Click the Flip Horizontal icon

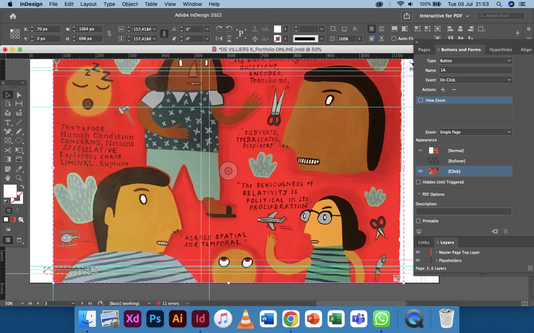click(x=219, y=38)
